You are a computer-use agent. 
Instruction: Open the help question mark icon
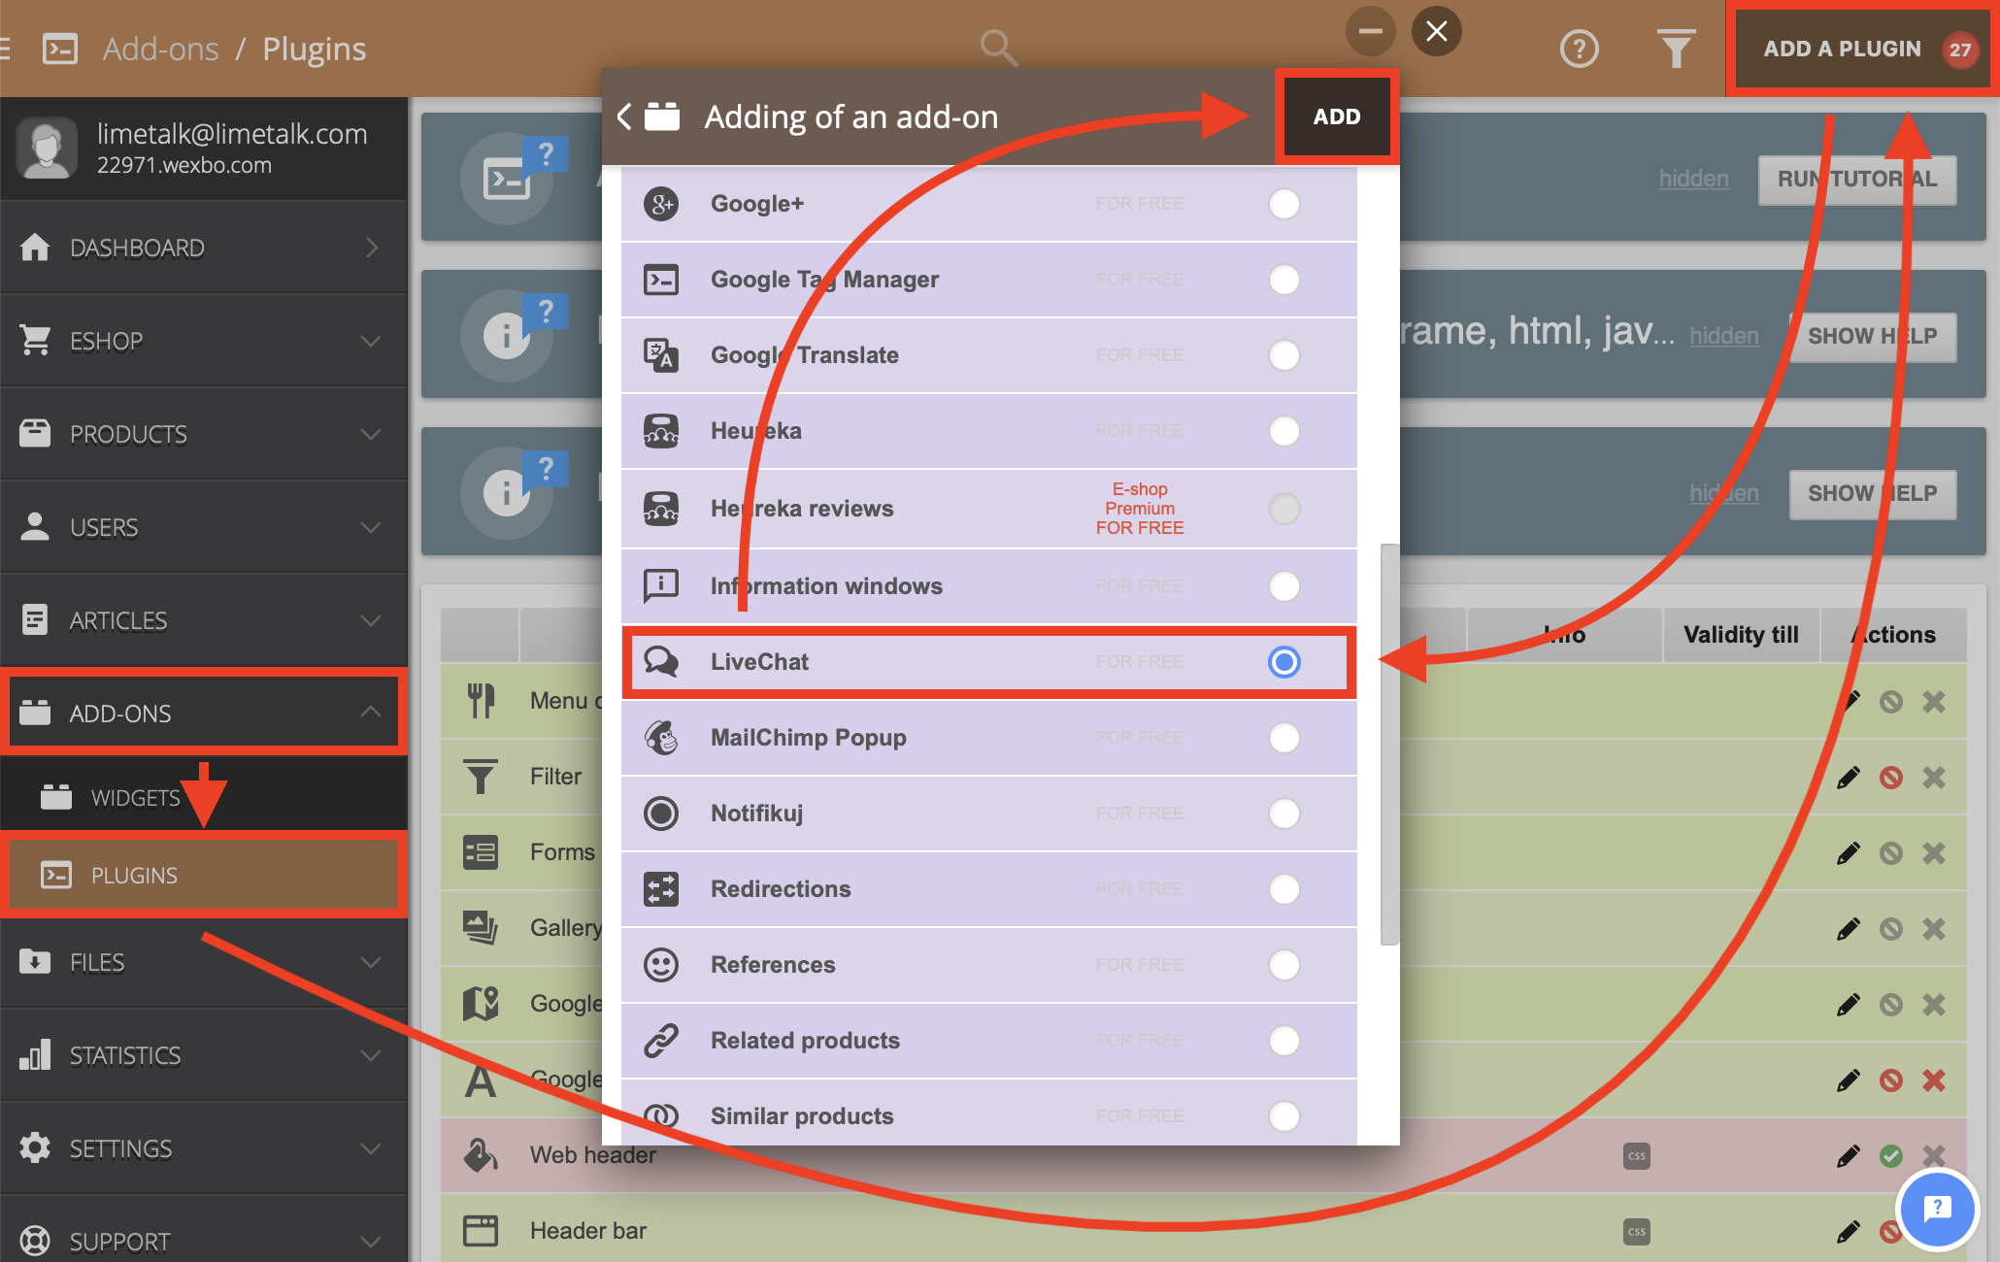(1579, 49)
